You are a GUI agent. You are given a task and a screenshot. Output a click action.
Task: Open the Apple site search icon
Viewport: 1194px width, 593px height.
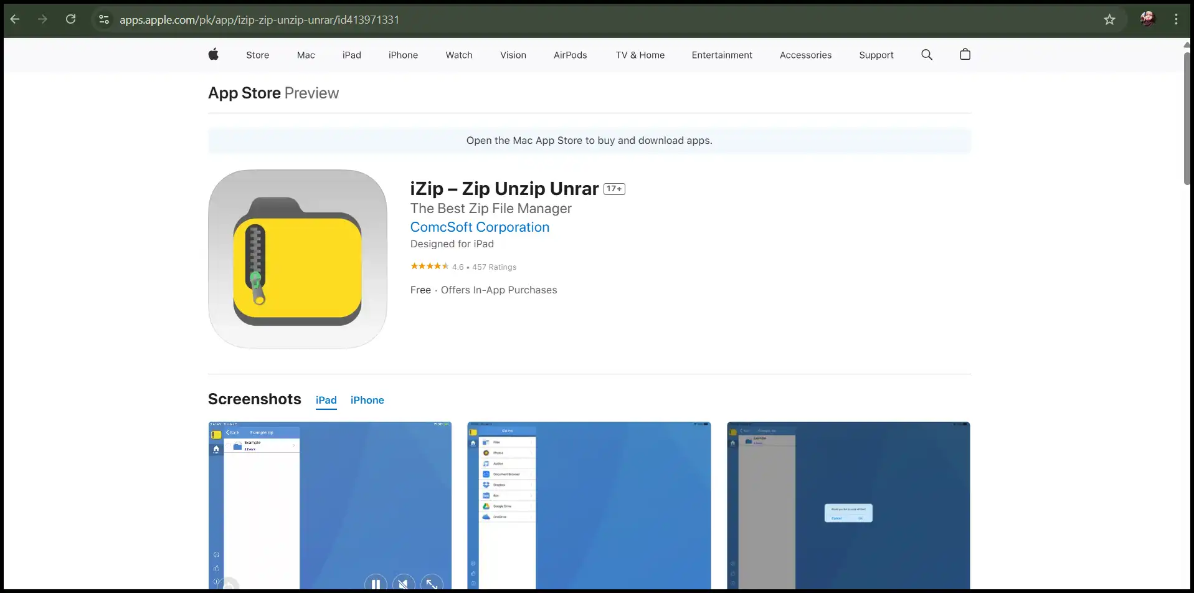point(927,55)
